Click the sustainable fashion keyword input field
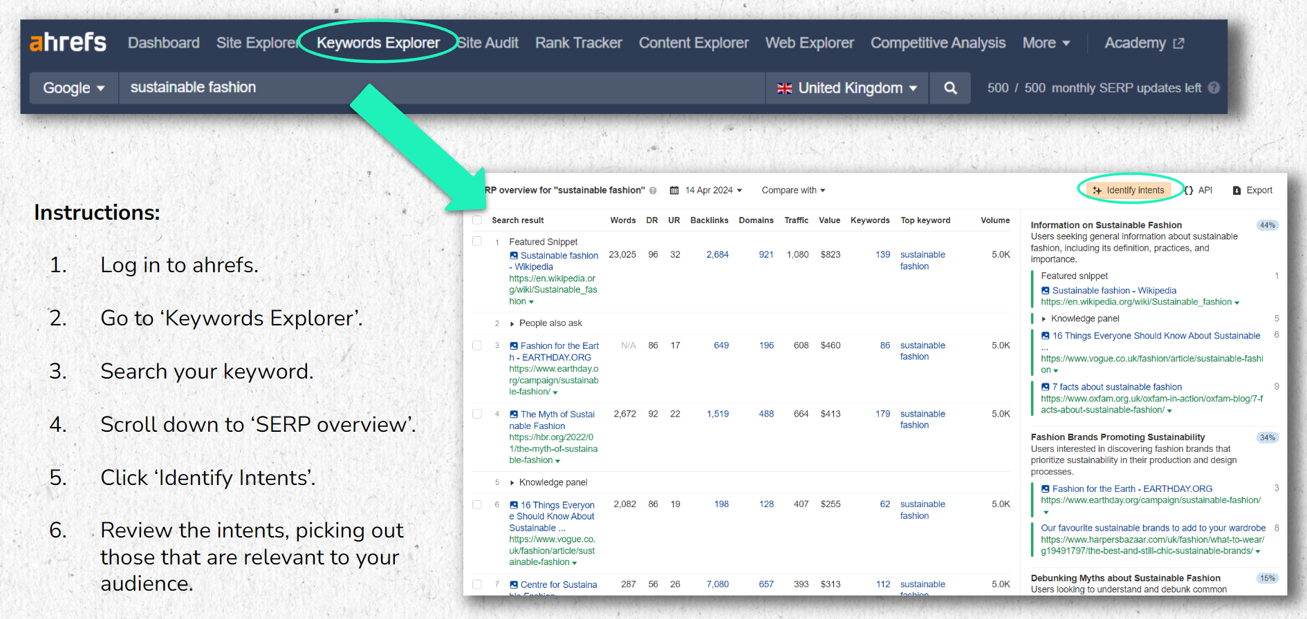This screenshot has width=1307, height=619. coord(442,88)
